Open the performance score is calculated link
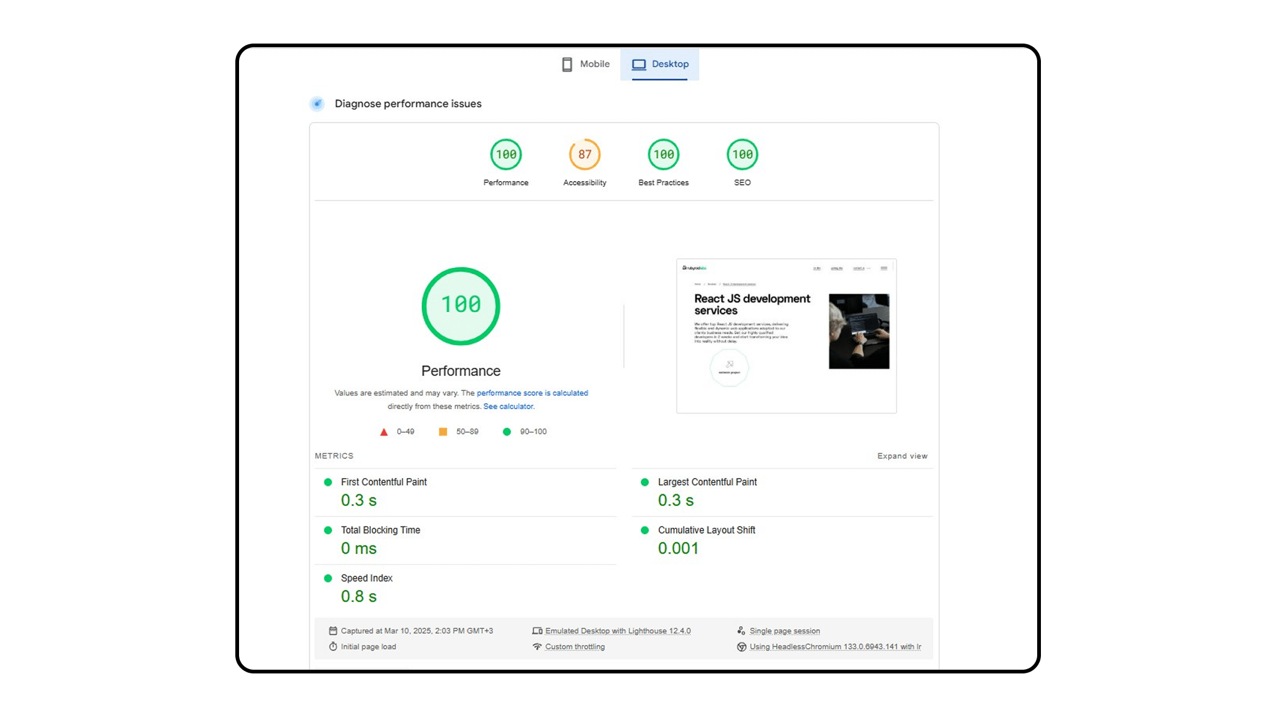The image size is (1275, 717). (532, 393)
